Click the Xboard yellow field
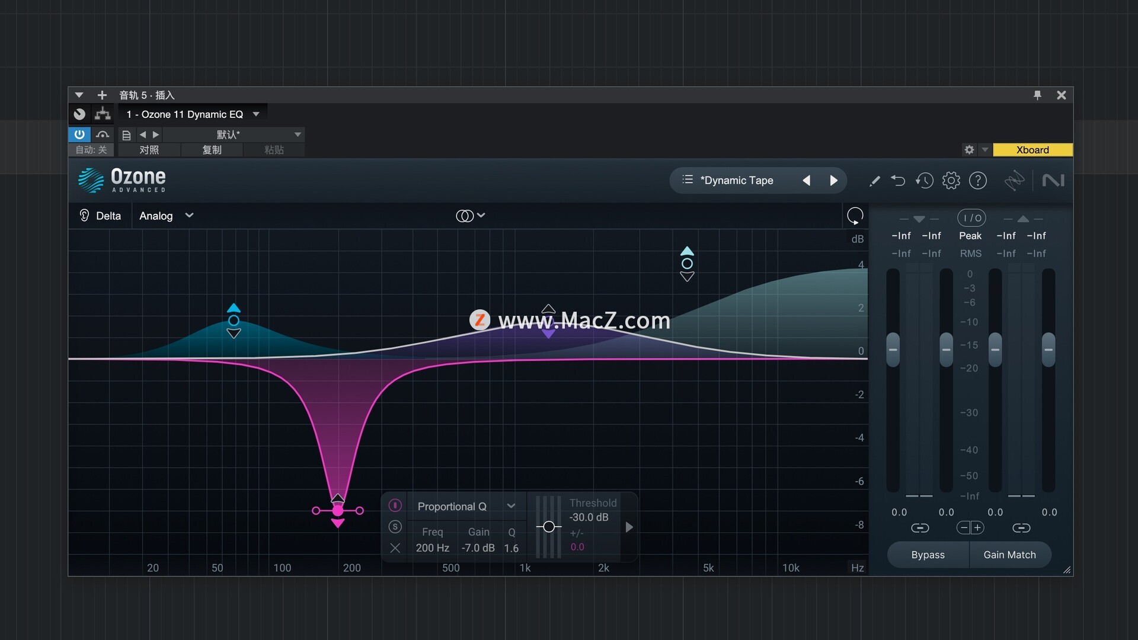This screenshot has width=1138, height=640. point(1032,150)
